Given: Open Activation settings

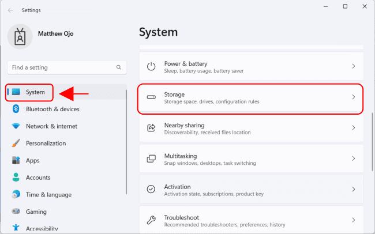Looking at the screenshot, I should click(x=251, y=189).
